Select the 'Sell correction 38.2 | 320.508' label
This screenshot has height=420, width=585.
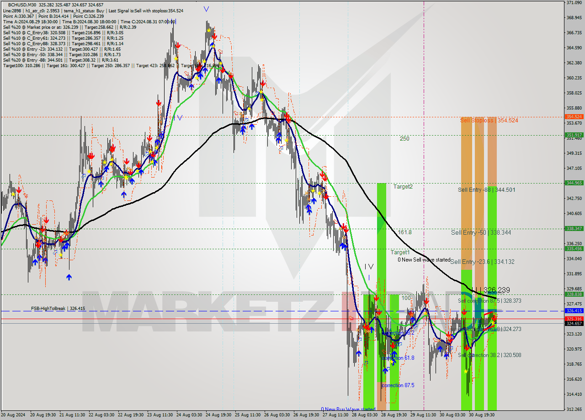pos(489,355)
